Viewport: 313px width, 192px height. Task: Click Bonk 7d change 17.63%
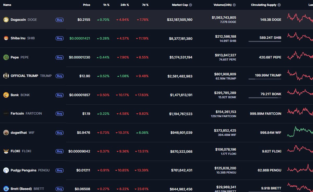click(x=142, y=95)
